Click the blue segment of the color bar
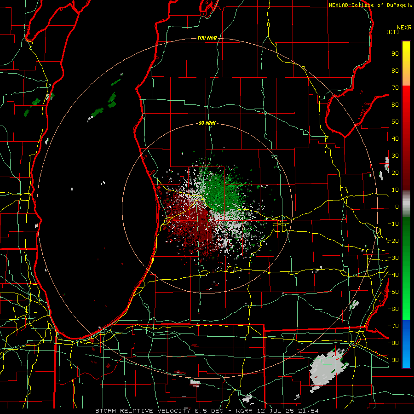This screenshot has height=414, width=414. pos(406,344)
